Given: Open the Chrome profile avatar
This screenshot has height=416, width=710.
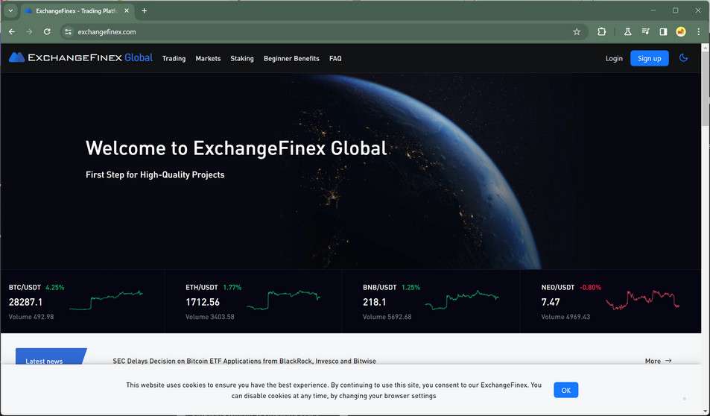Looking at the screenshot, I should pyautogui.click(x=681, y=32).
